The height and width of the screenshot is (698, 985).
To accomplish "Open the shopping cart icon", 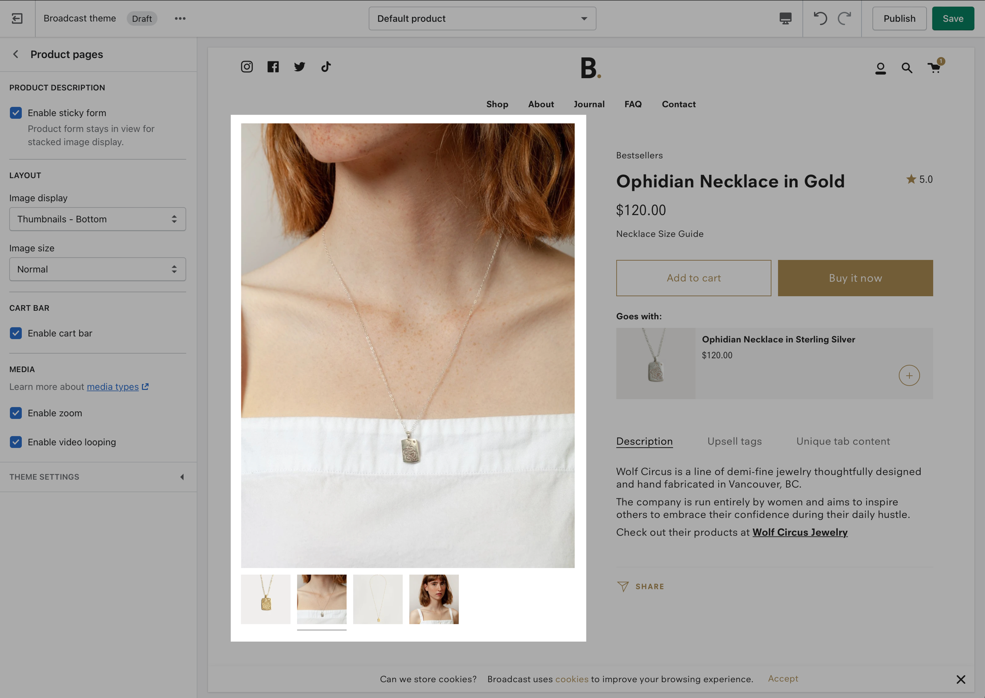I will [934, 68].
